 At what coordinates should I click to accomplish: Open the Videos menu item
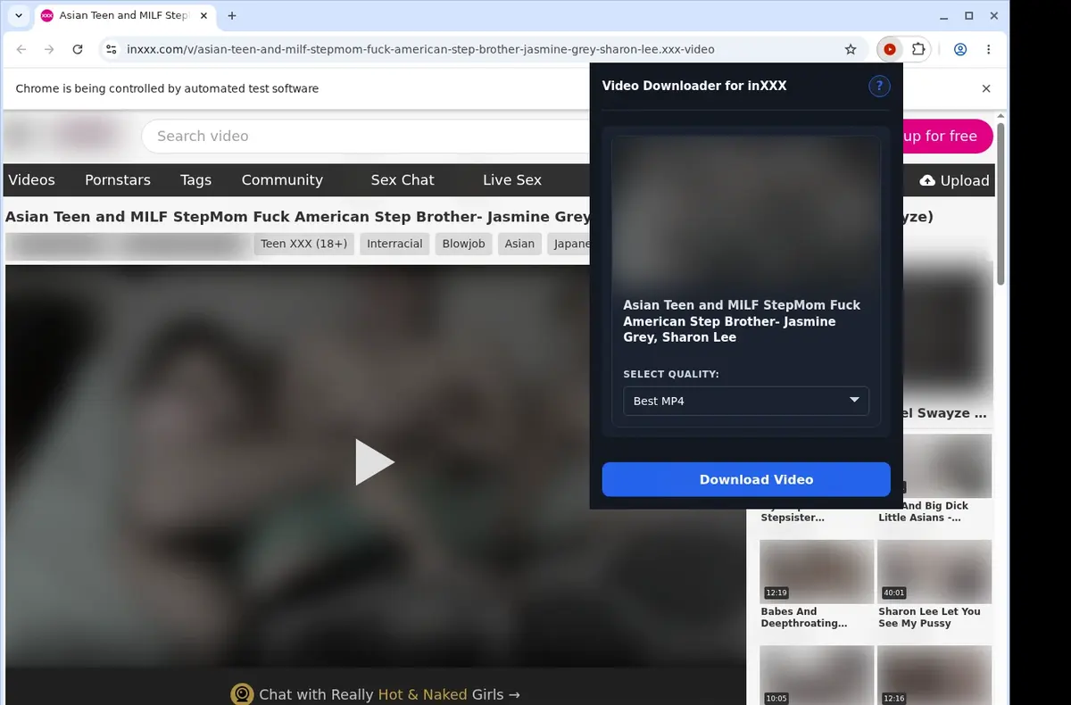(x=31, y=180)
